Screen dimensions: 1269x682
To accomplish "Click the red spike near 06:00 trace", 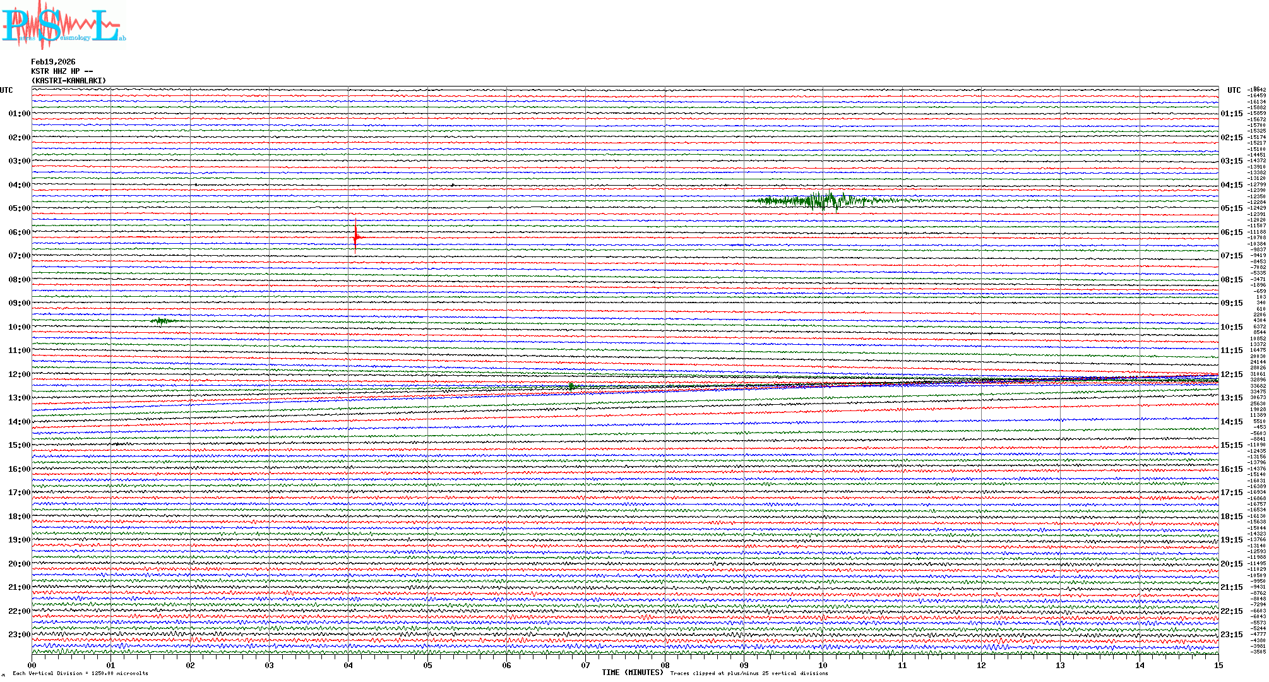I will point(355,237).
